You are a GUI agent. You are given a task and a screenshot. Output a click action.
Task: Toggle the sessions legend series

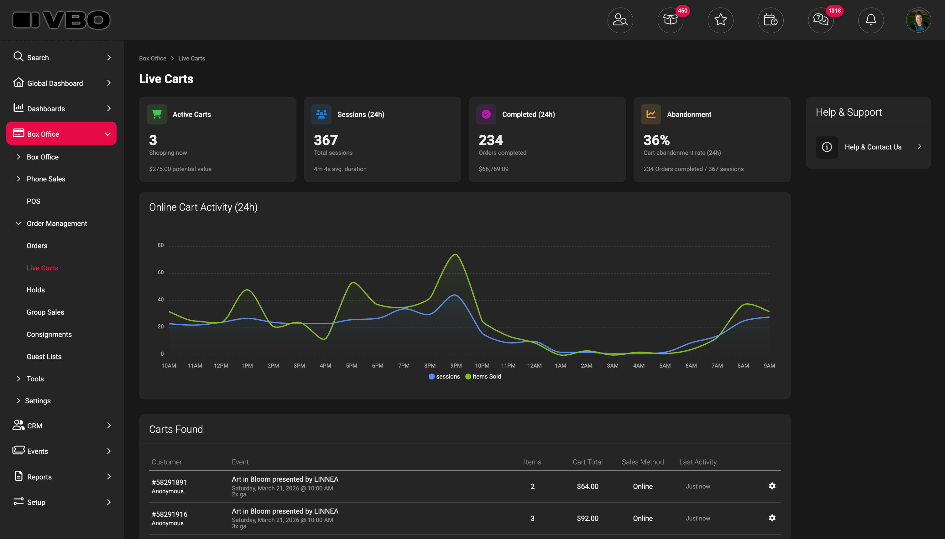click(444, 376)
